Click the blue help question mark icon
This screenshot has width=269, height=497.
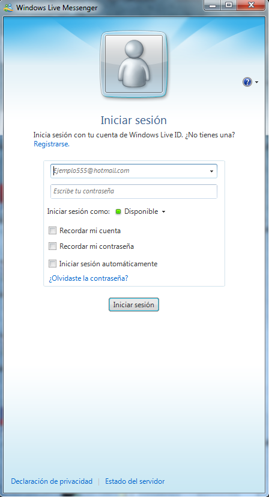point(247,82)
